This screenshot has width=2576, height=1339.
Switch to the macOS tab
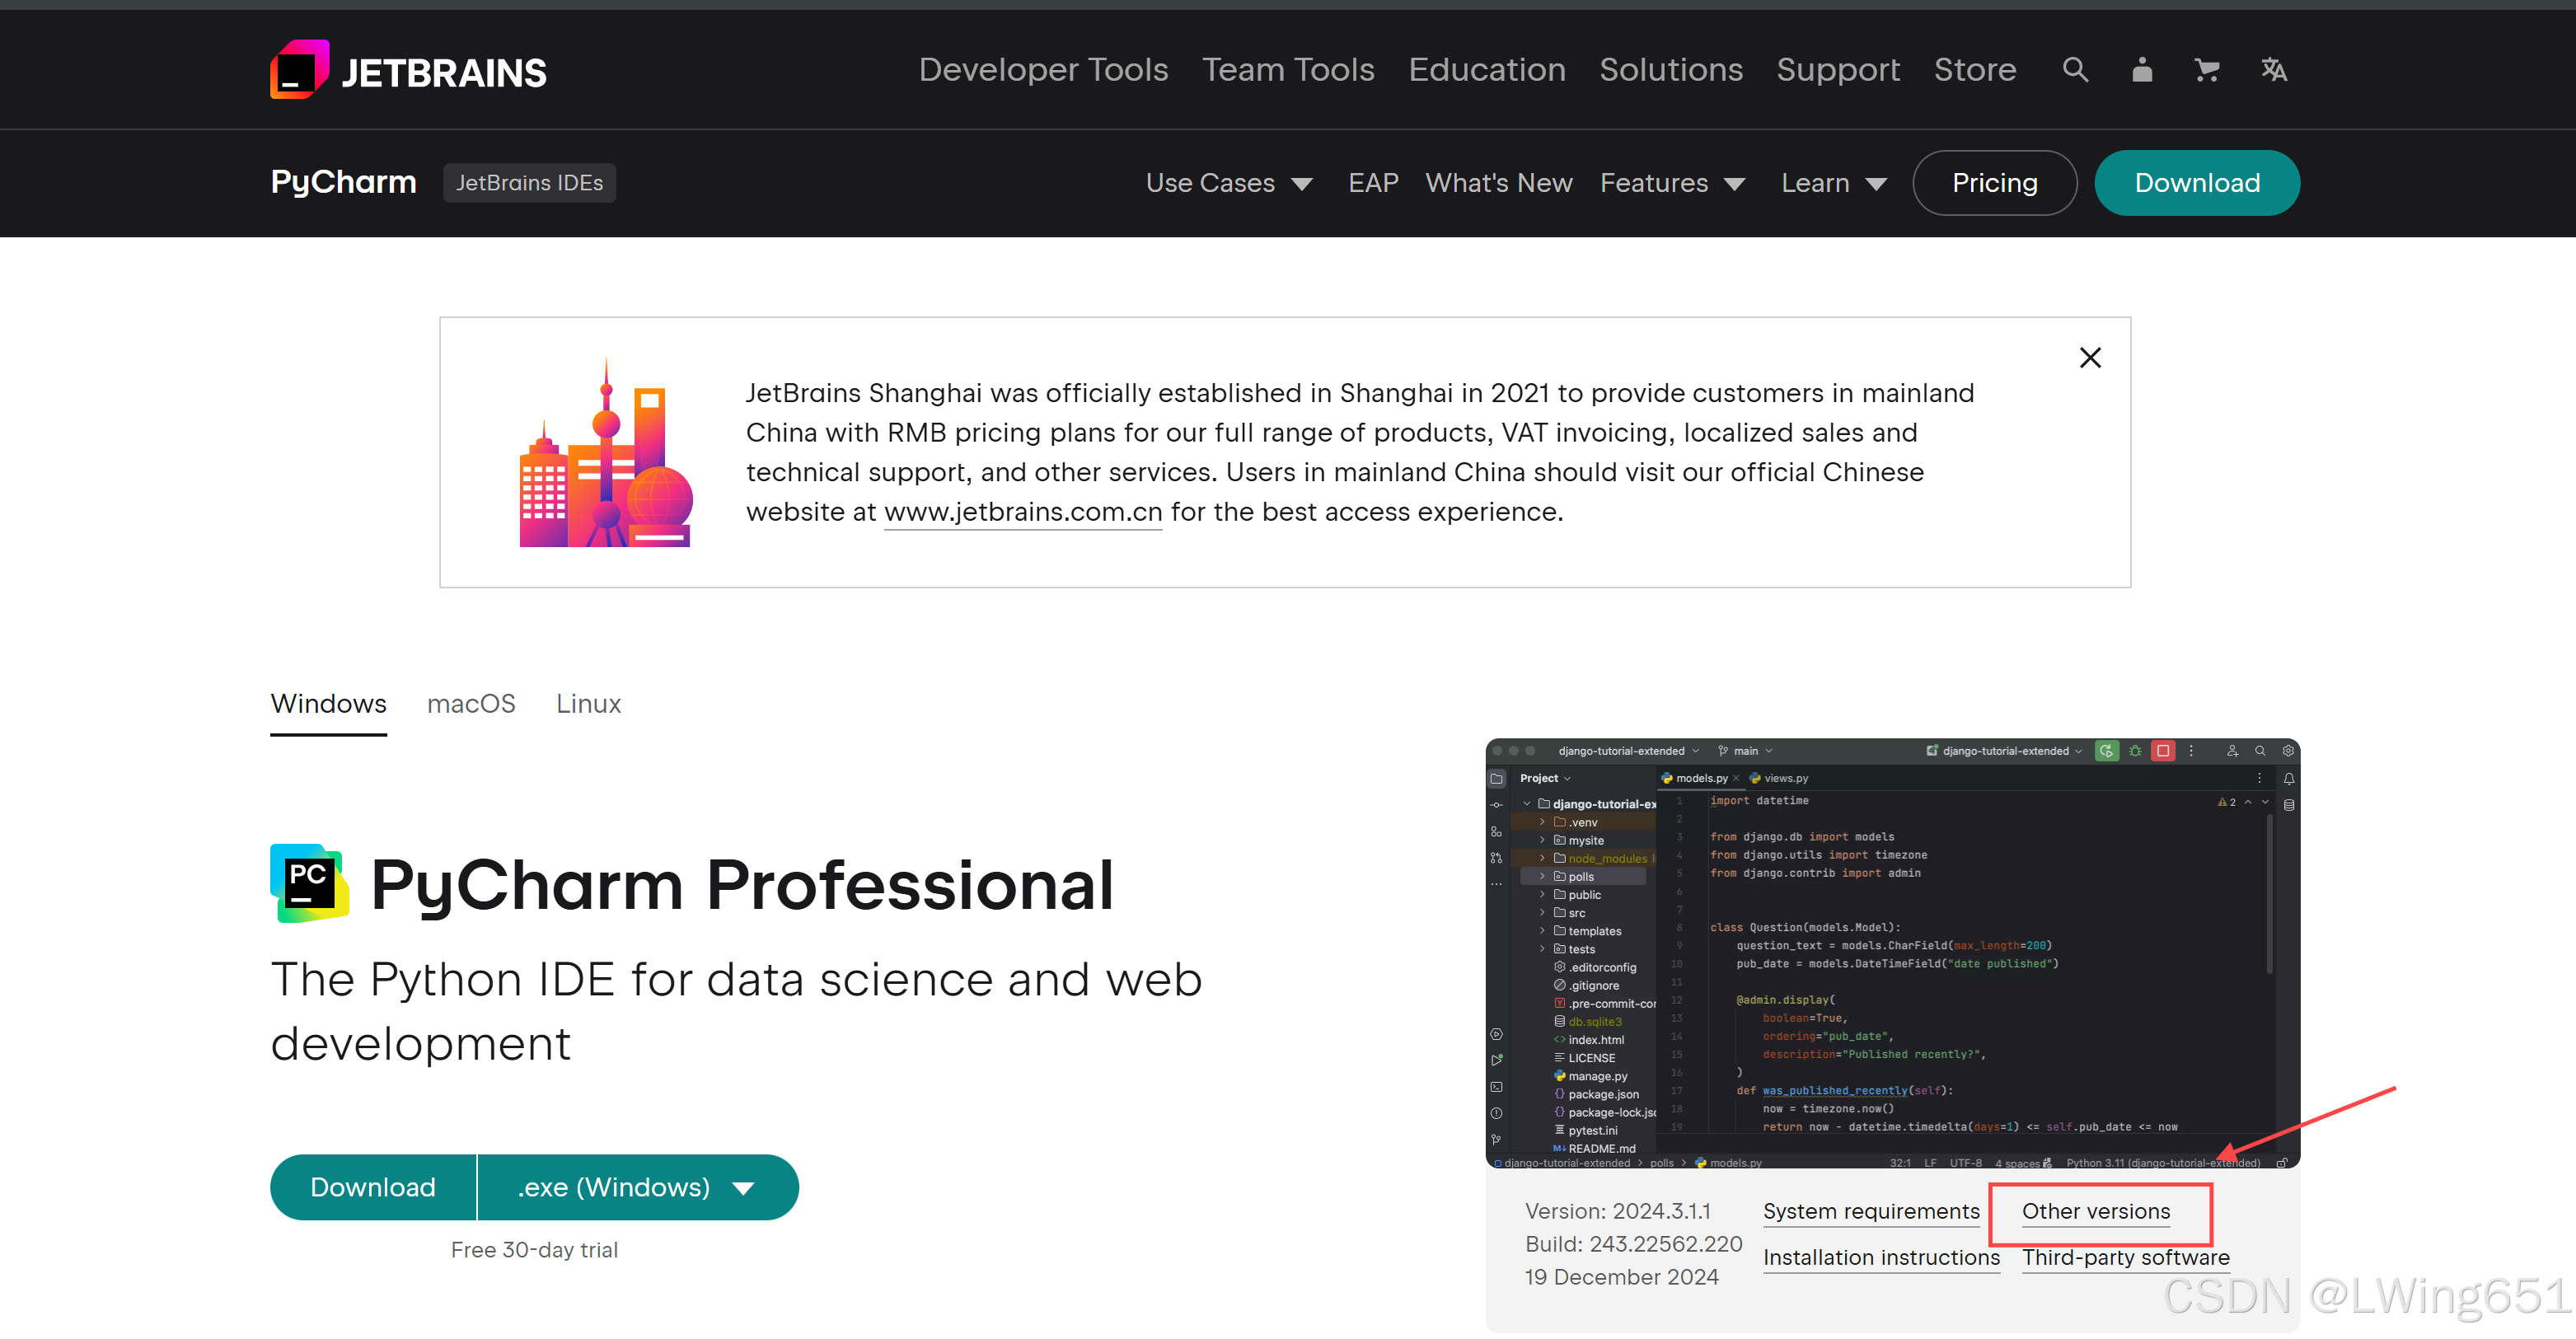(471, 704)
